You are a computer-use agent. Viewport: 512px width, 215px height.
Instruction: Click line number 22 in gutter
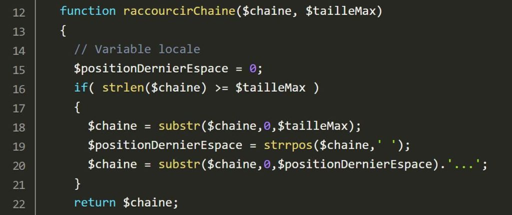[18, 203]
